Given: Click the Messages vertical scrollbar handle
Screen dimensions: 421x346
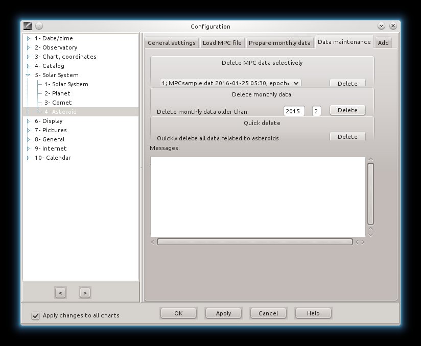Looking at the screenshot, I should tap(370, 193).
